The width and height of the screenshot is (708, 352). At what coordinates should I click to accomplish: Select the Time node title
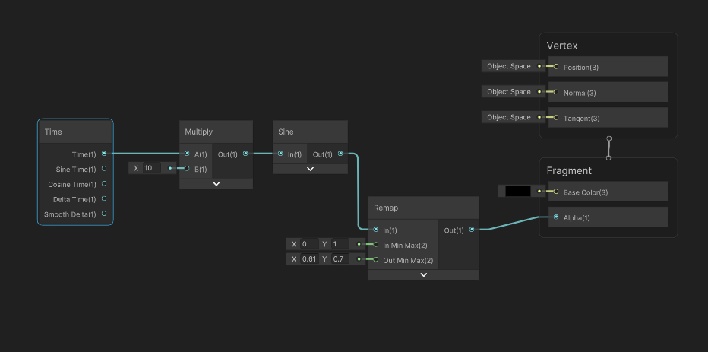point(53,132)
